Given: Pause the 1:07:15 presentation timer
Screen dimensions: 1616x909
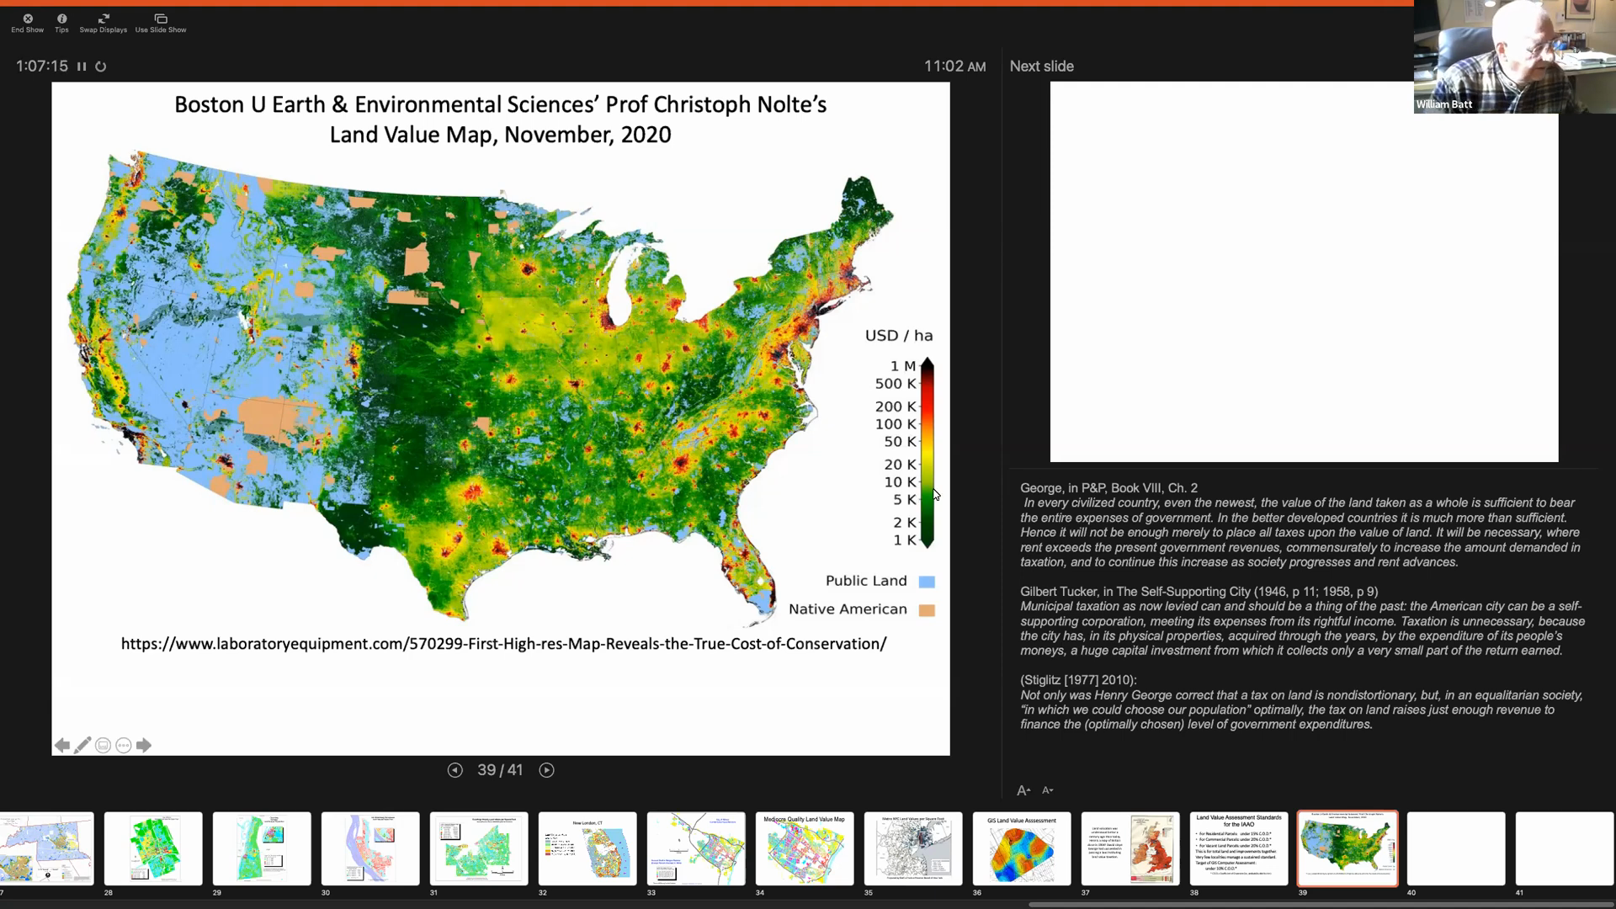Looking at the screenshot, I should tap(81, 66).
